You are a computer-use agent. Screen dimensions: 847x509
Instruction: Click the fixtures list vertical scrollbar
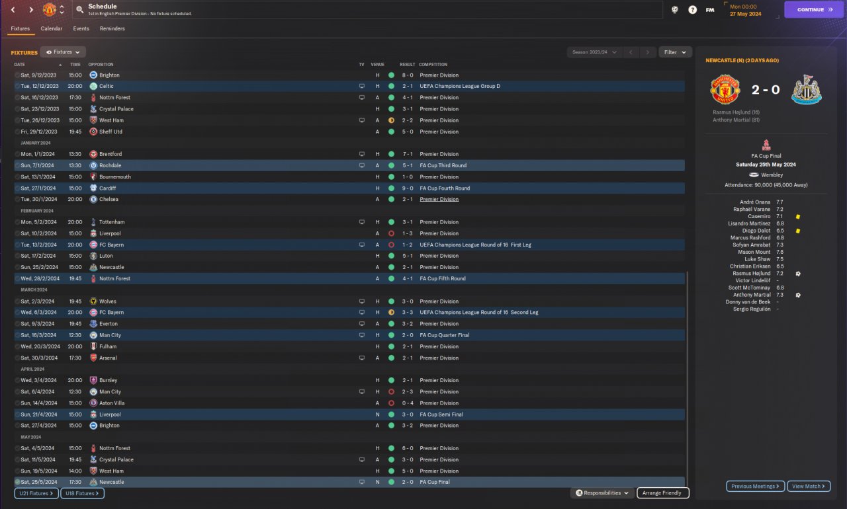[x=688, y=380]
